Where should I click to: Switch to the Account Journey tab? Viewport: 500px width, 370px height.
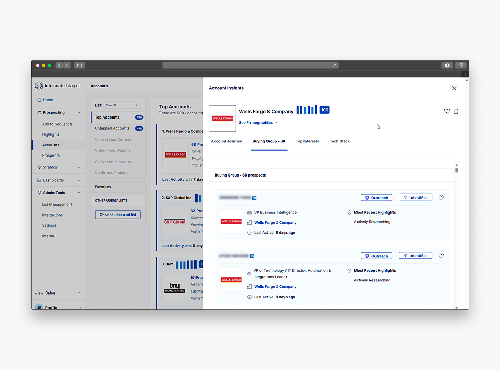226,141
